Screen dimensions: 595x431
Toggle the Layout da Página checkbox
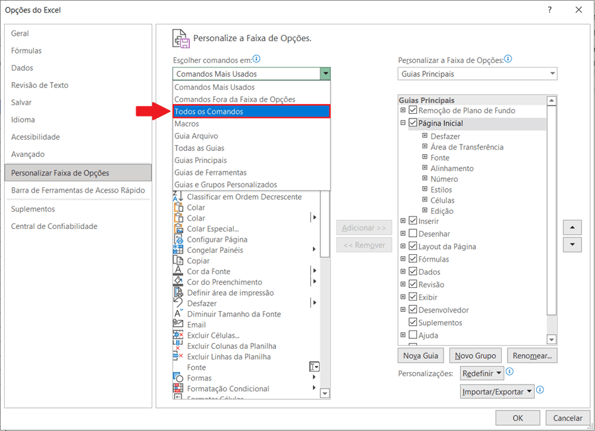(x=413, y=246)
